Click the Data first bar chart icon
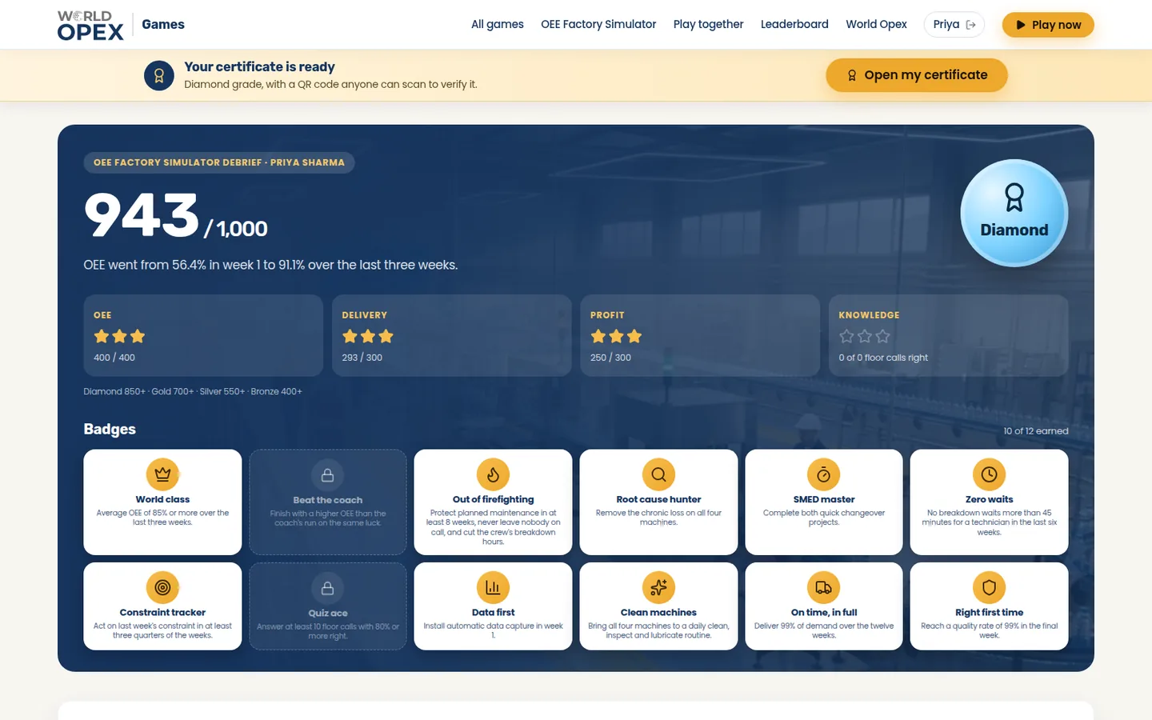Screen dimensions: 1152x720 point(493,587)
